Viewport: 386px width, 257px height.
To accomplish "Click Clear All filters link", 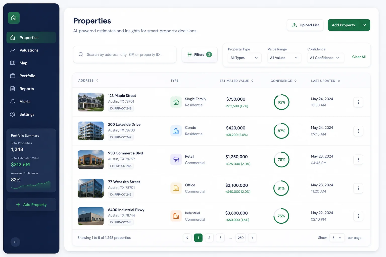I will tap(359, 57).
